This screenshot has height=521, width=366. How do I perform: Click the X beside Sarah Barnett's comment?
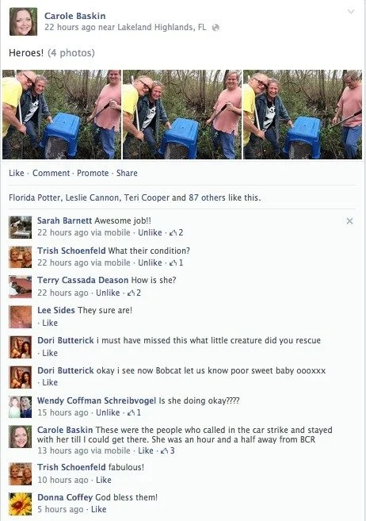pyautogui.click(x=349, y=221)
